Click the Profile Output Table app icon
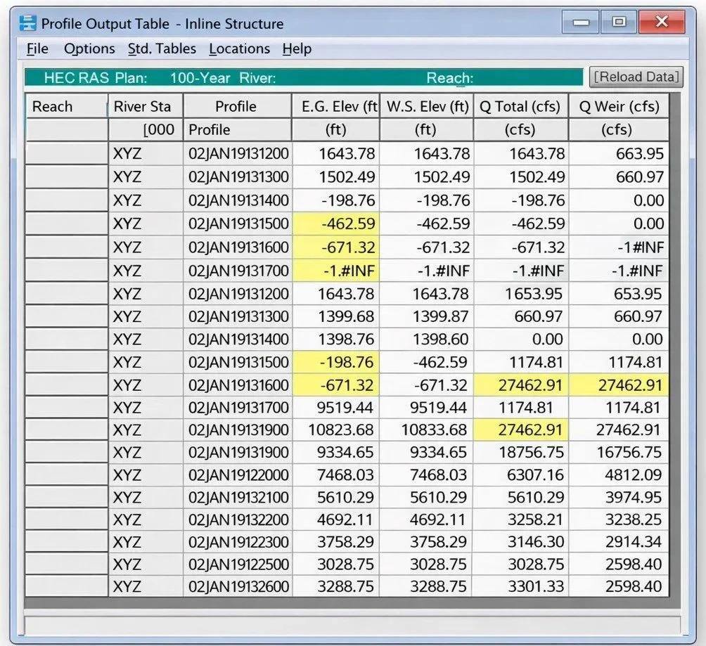 coord(28,23)
